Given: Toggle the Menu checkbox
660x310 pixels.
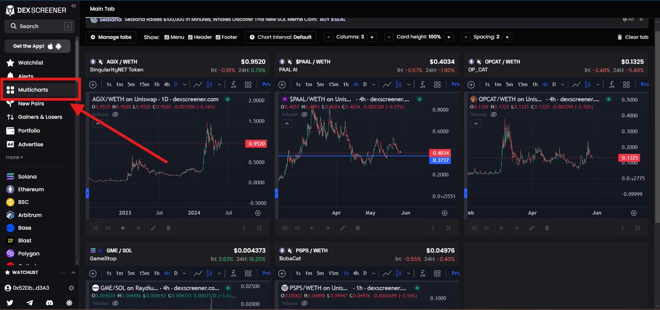Looking at the screenshot, I should (x=167, y=37).
